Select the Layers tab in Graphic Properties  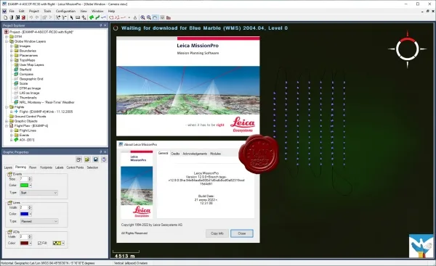(x=8, y=167)
